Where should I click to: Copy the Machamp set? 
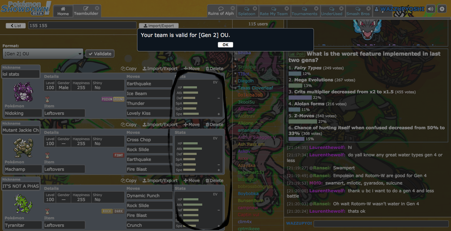click(x=129, y=125)
